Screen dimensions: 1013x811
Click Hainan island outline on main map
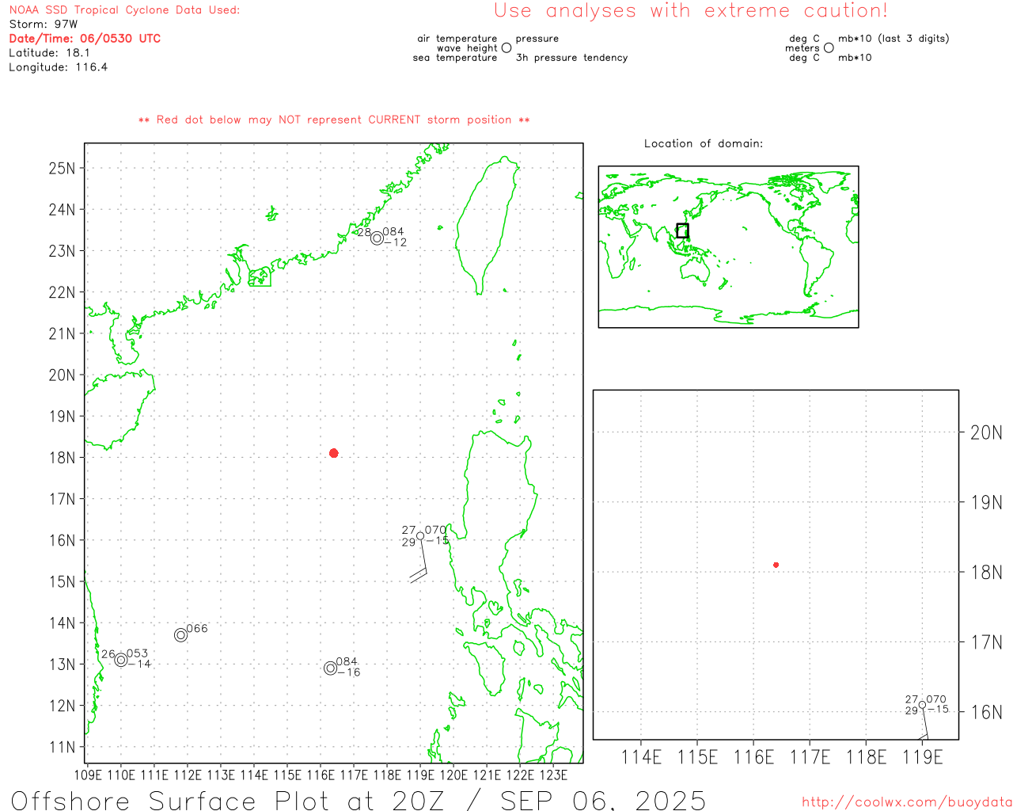pos(119,410)
